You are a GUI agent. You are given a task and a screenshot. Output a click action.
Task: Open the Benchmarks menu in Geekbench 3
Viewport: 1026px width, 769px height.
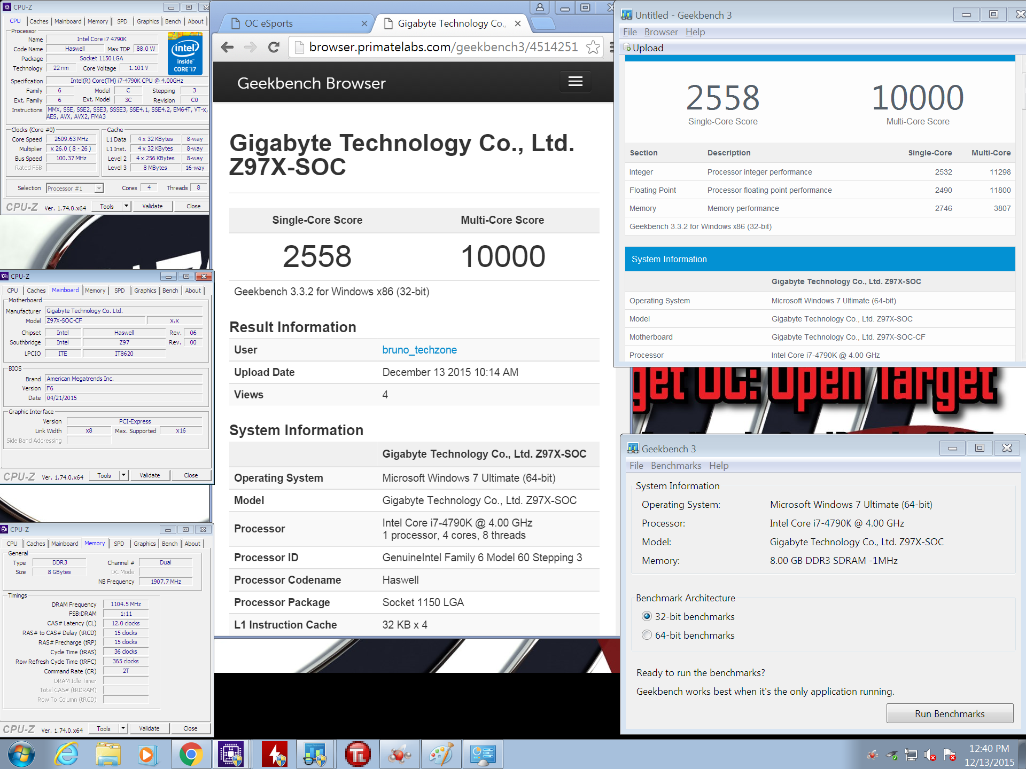tap(676, 466)
